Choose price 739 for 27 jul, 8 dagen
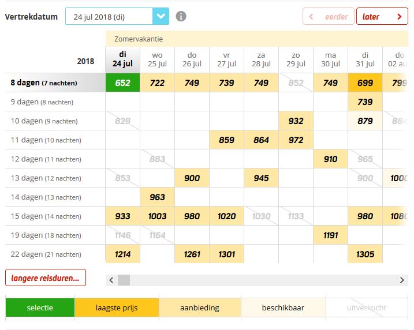The height and width of the screenshot is (330, 414). pos(226,82)
